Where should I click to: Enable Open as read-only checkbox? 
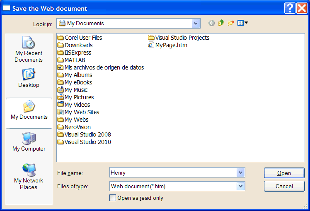click(113, 198)
